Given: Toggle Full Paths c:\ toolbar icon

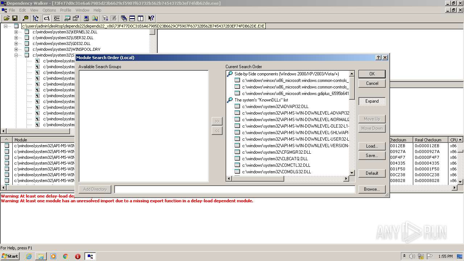Looking at the screenshot, I should point(46,18).
